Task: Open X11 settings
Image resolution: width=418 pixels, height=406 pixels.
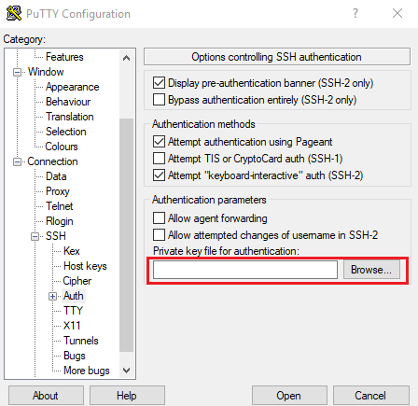Action: click(72, 326)
